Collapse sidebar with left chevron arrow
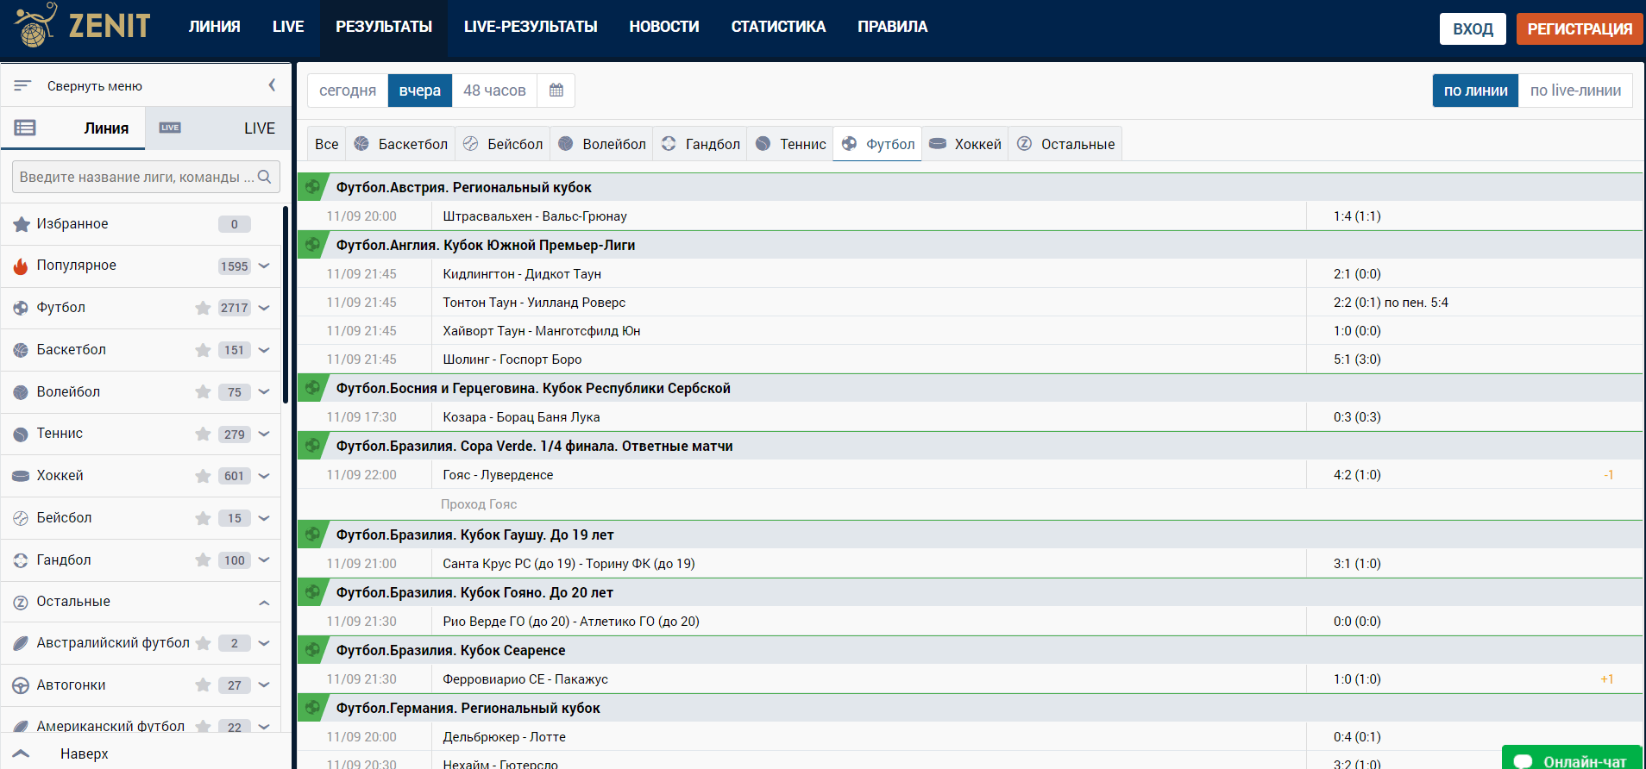The image size is (1646, 769). (x=272, y=85)
